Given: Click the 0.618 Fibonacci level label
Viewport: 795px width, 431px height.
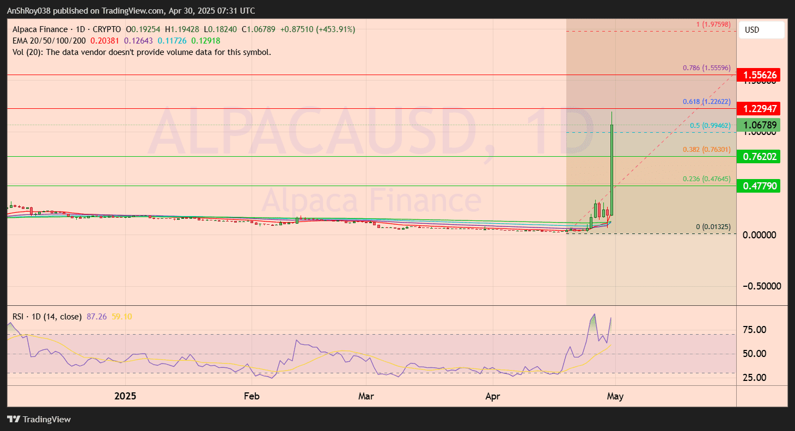Looking at the screenshot, I should (x=706, y=101).
